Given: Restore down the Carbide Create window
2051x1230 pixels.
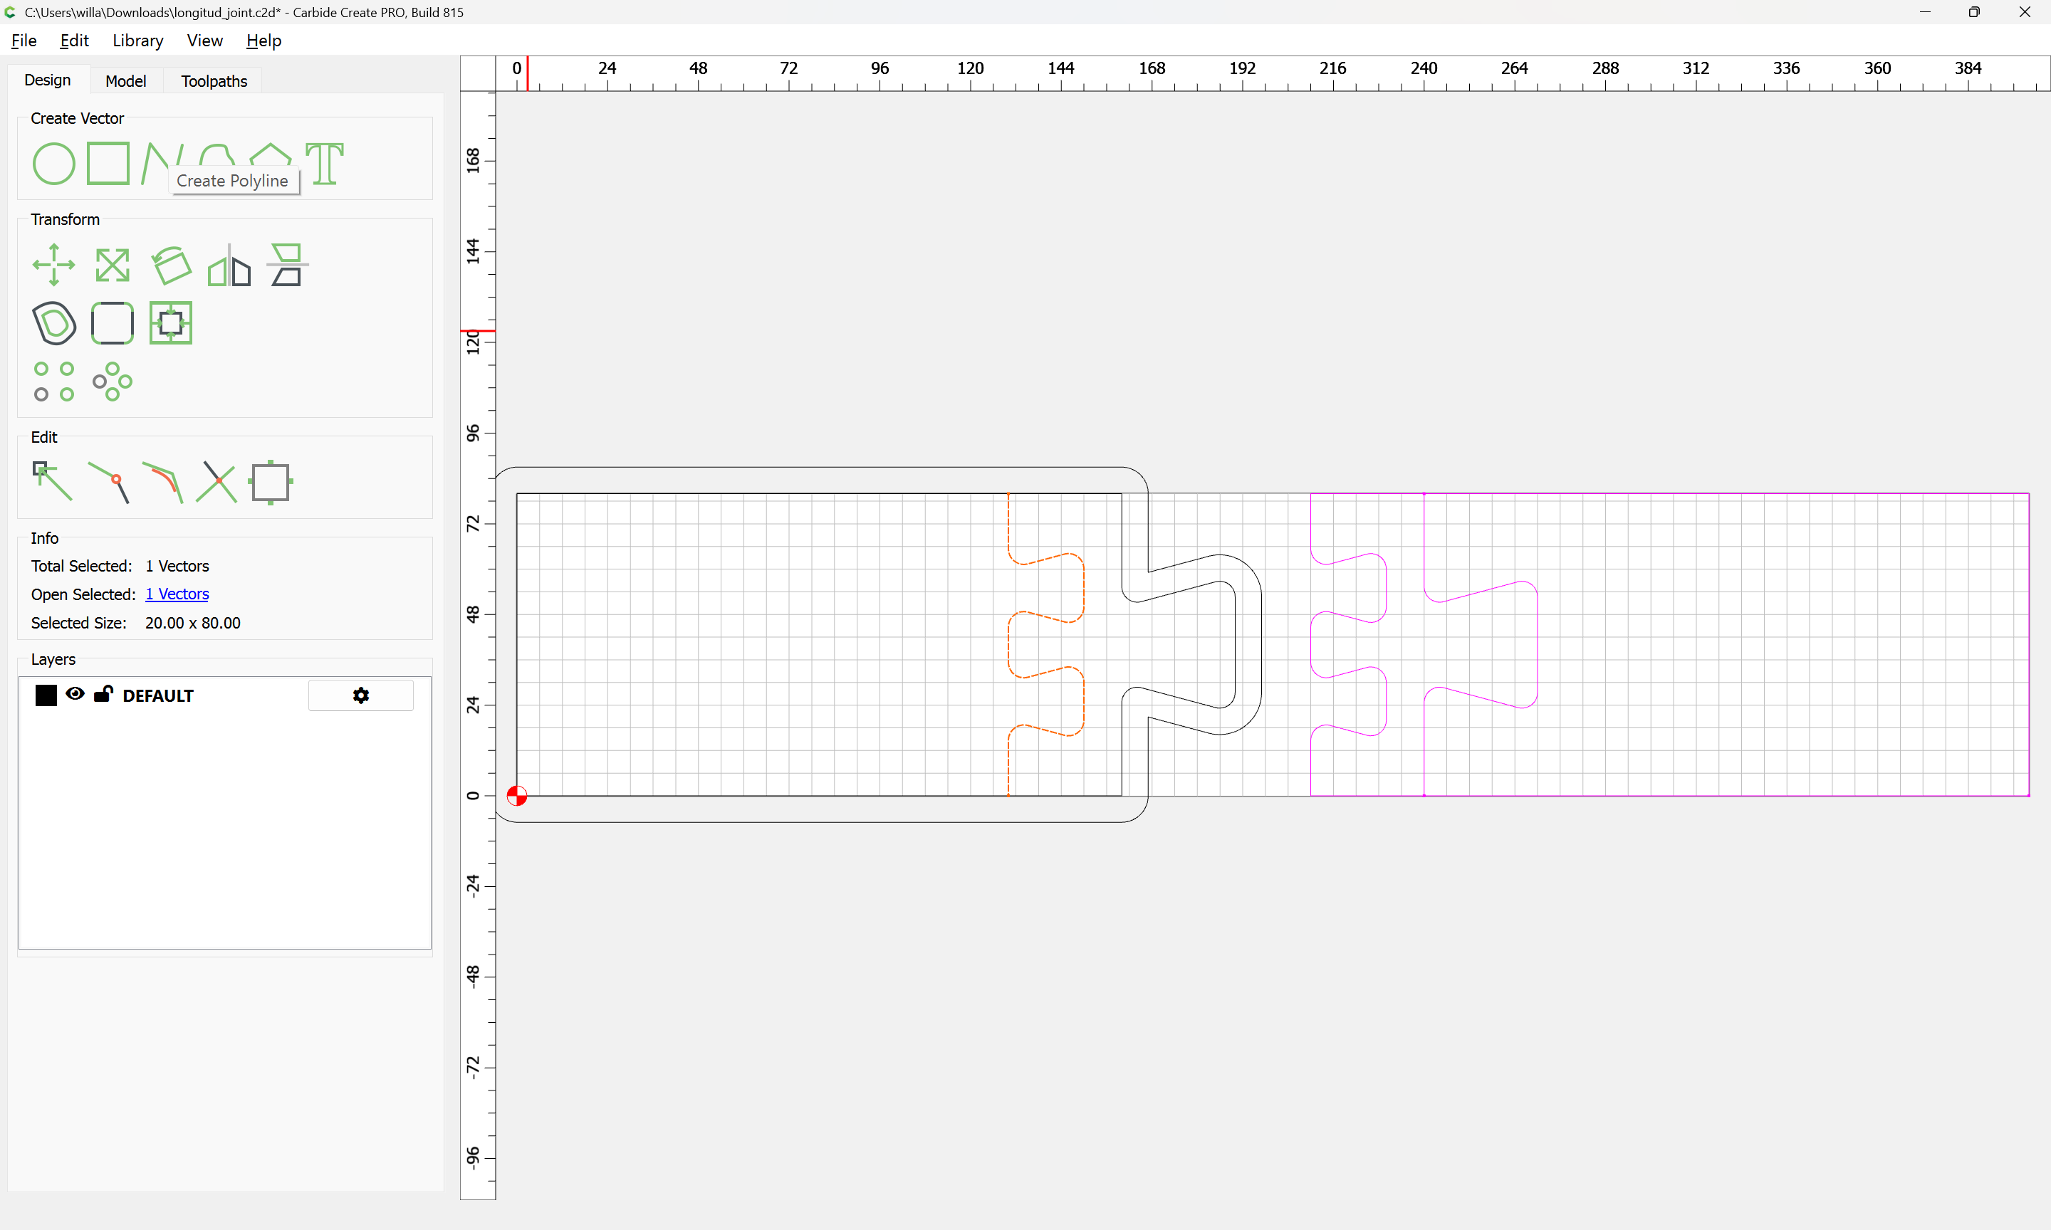Looking at the screenshot, I should pyautogui.click(x=1974, y=12).
